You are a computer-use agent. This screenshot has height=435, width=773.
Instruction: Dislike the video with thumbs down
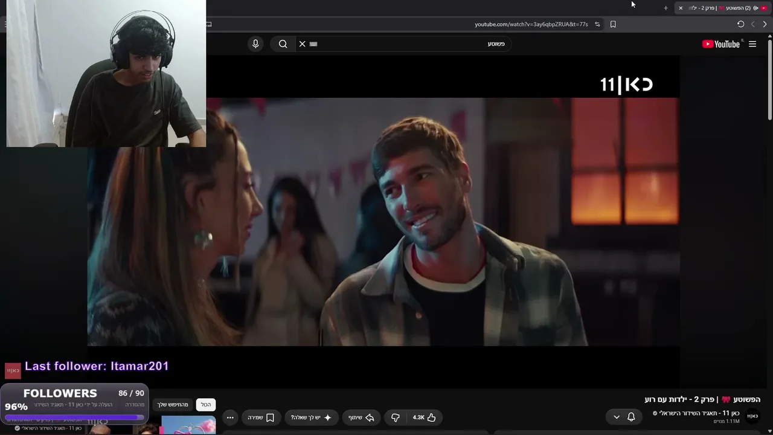pos(396,417)
